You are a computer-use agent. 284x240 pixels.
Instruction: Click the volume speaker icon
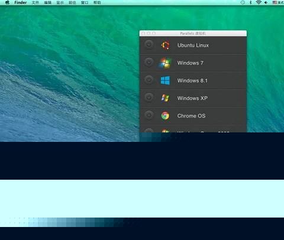pyautogui.click(x=266, y=2)
